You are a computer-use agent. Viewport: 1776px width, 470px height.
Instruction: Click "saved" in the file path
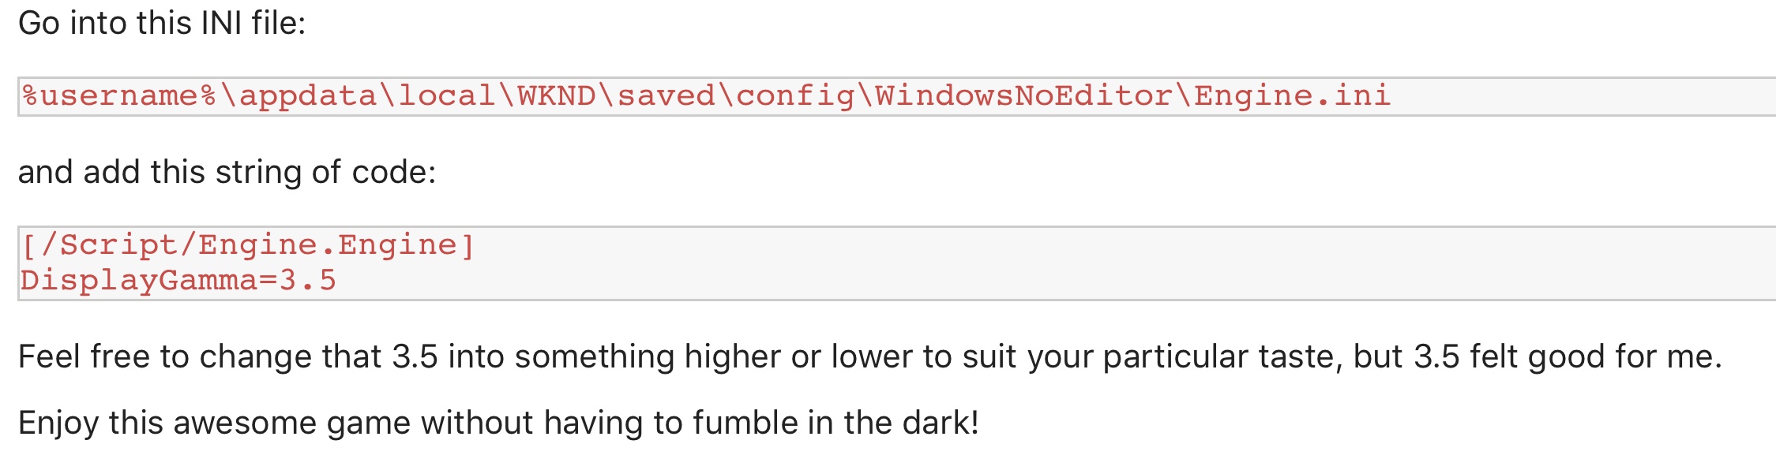666,96
